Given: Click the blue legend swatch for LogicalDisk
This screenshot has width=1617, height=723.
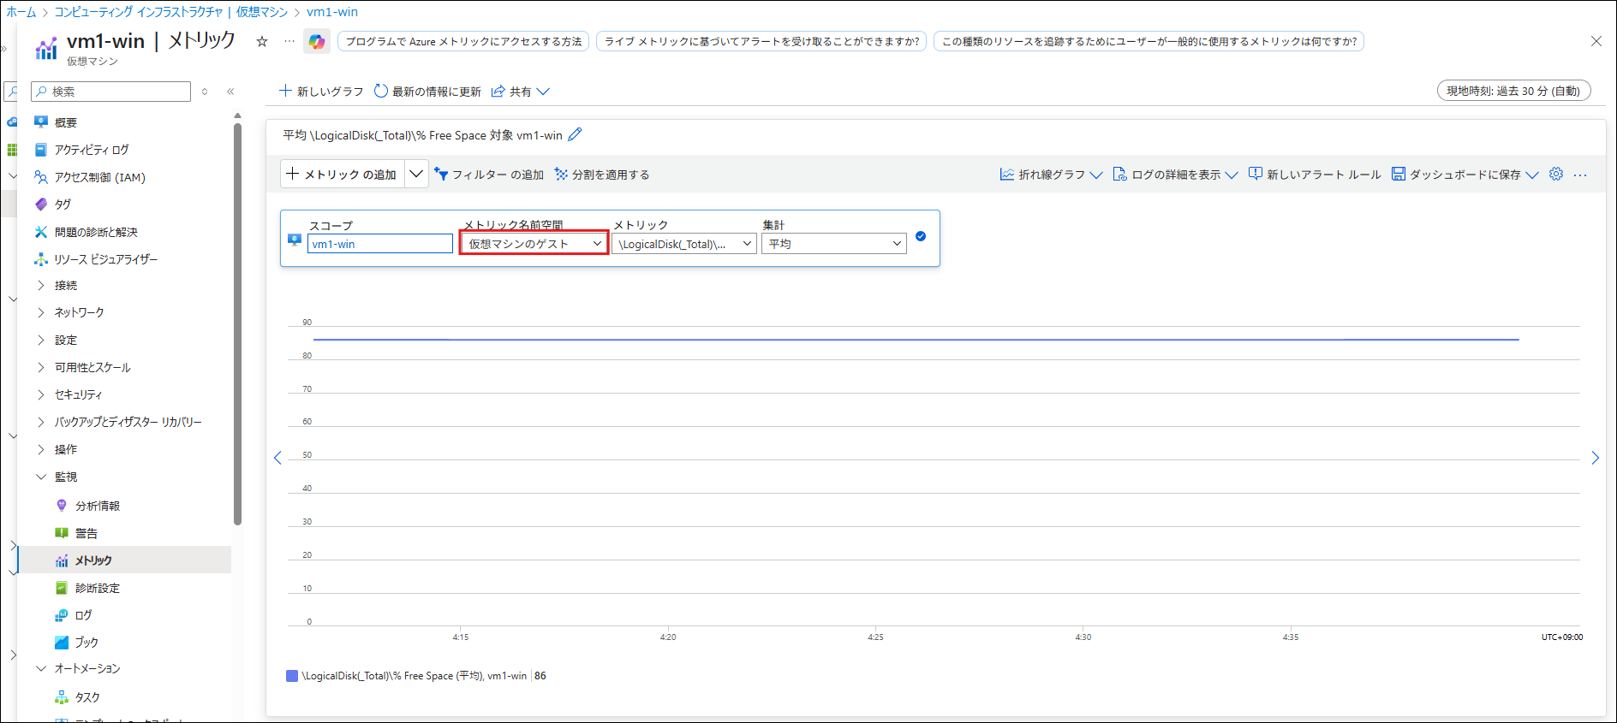Looking at the screenshot, I should [x=292, y=676].
